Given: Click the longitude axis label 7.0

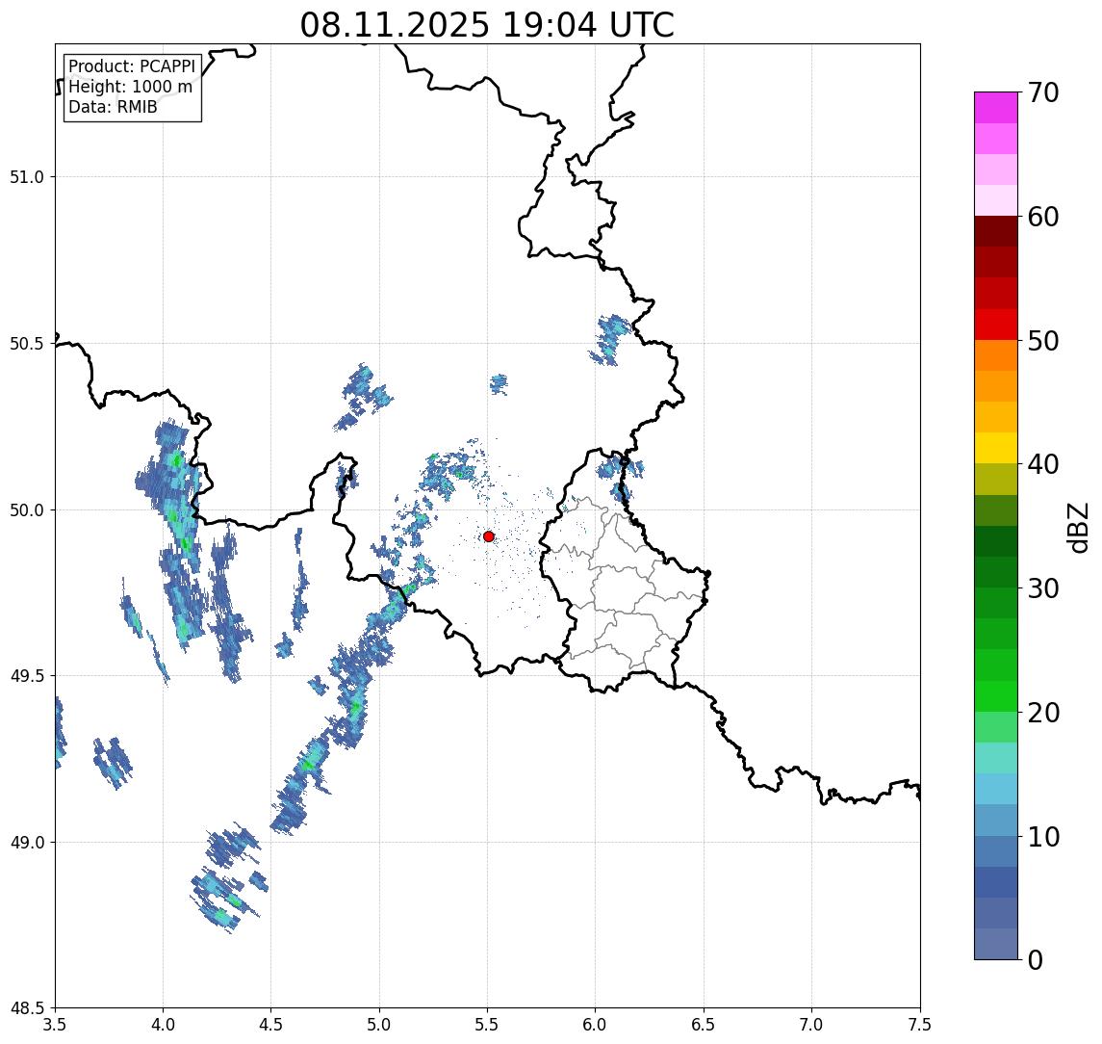Looking at the screenshot, I should [812, 1025].
